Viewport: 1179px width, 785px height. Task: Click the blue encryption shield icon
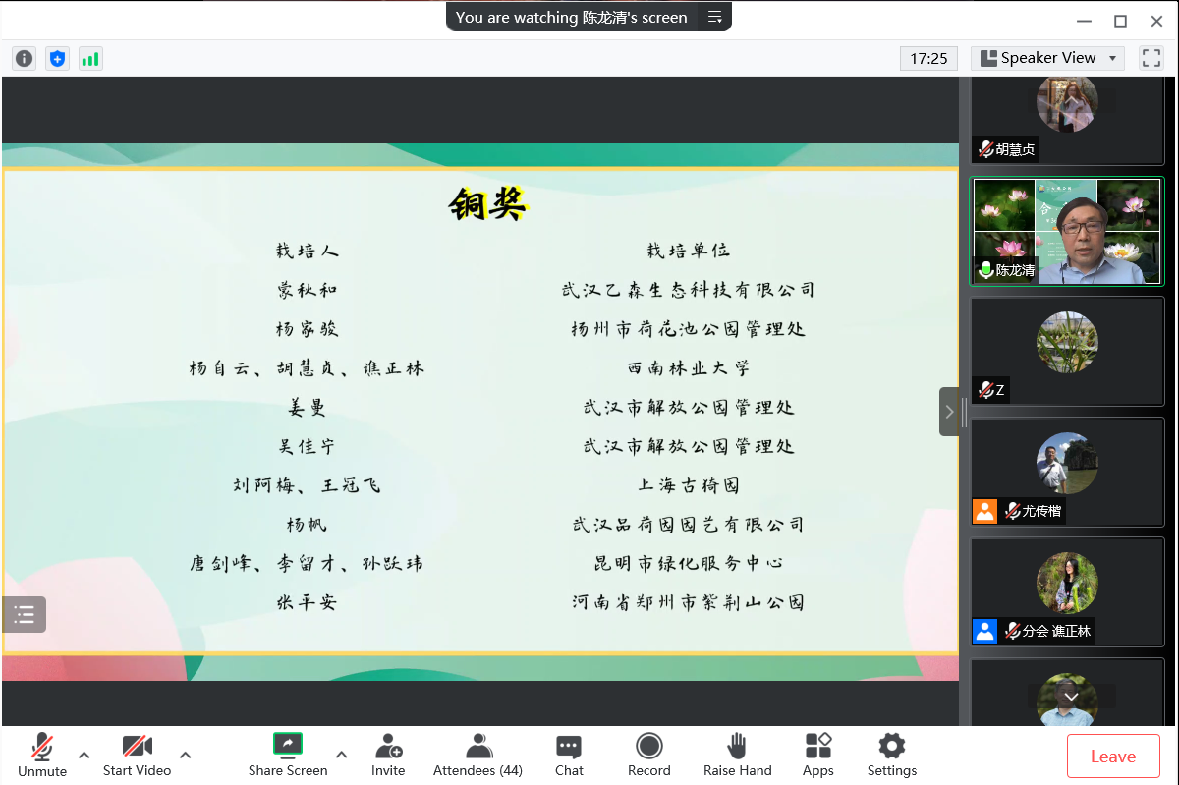point(57,58)
